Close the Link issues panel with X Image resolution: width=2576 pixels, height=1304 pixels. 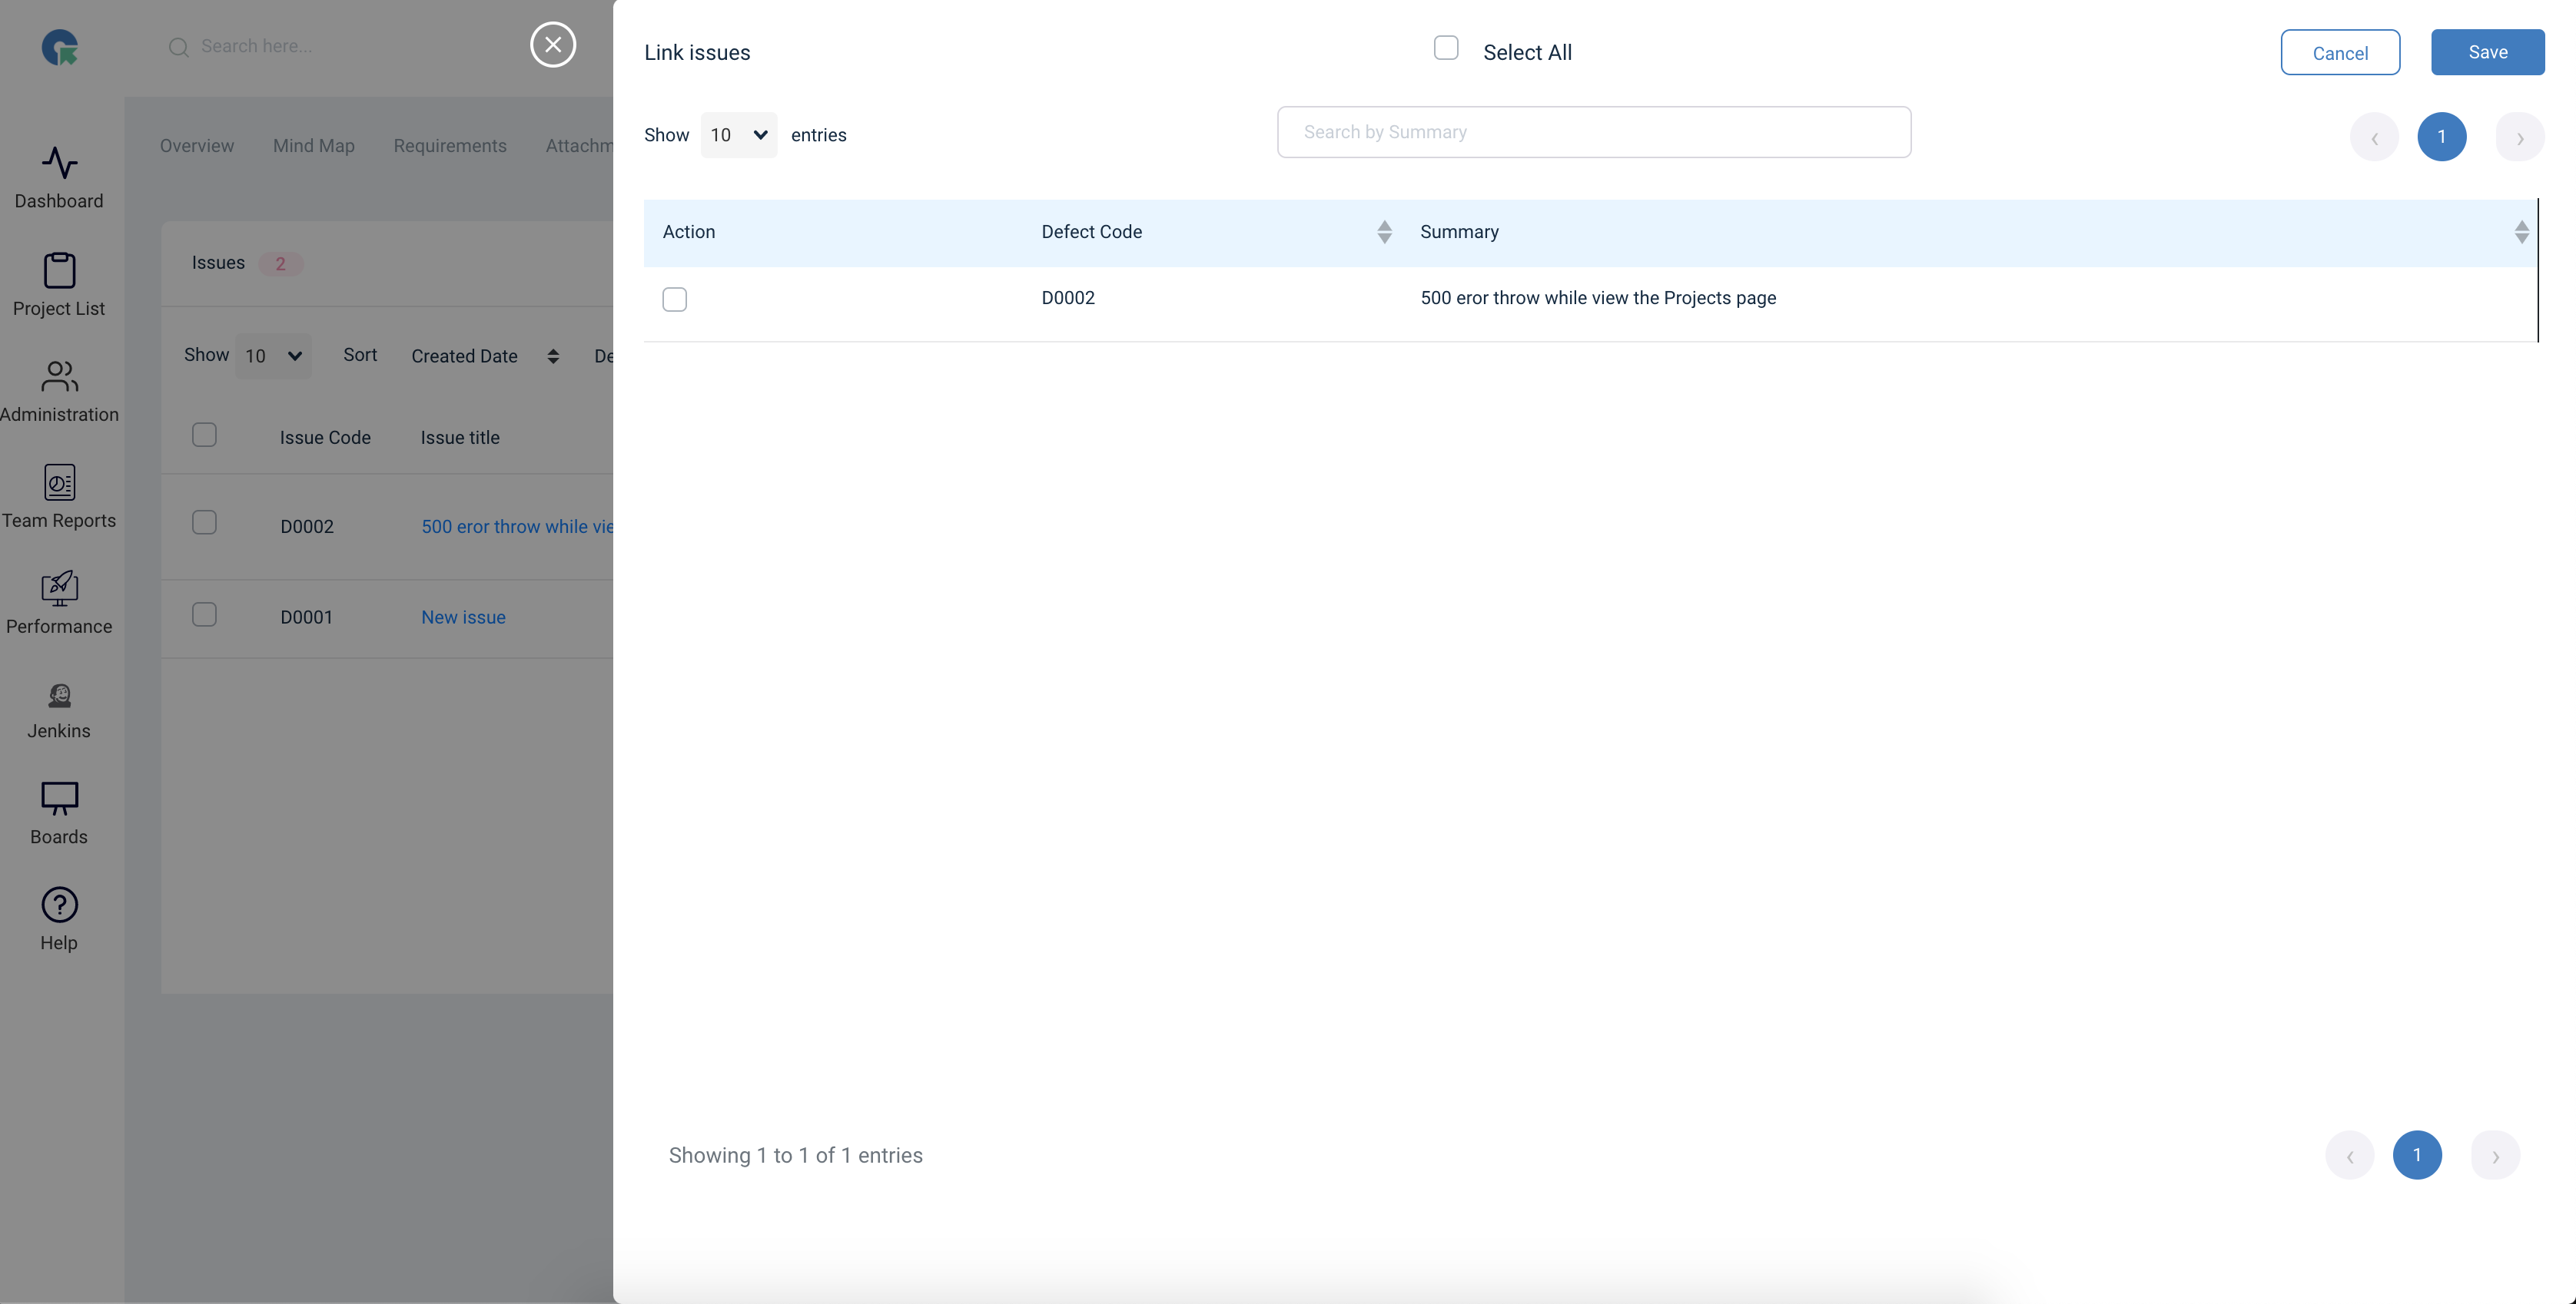(x=553, y=45)
